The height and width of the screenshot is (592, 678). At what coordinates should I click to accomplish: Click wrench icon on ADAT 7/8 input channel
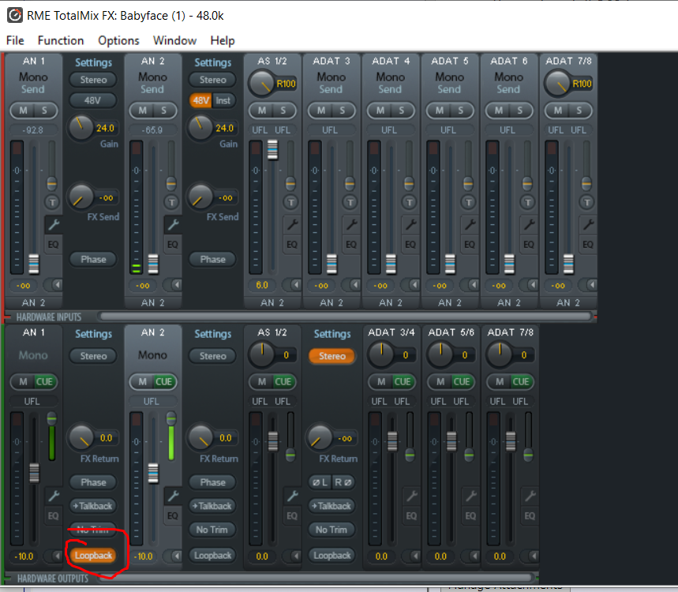pyautogui.click(x=588, y=224)
